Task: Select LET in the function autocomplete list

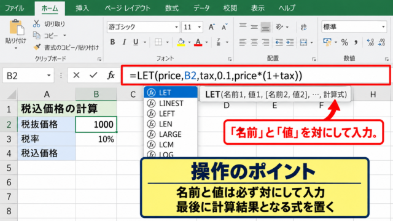Action: (x=171, y=93)
